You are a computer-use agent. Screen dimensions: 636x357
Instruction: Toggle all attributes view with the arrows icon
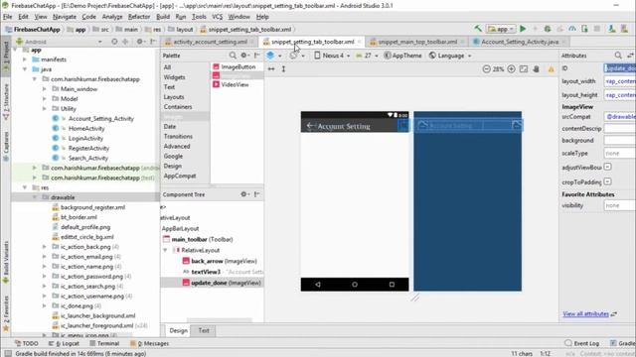pyautogui.click(x=631, y=56)
